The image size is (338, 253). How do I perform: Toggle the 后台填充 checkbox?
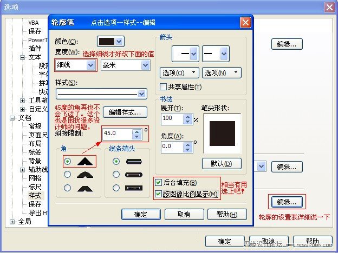pos(158,183)
